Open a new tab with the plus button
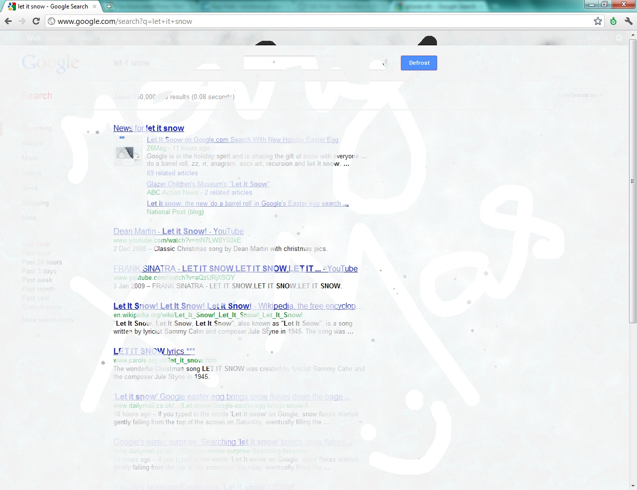This screenshot has height=490, width=637. tap(108, 6)
